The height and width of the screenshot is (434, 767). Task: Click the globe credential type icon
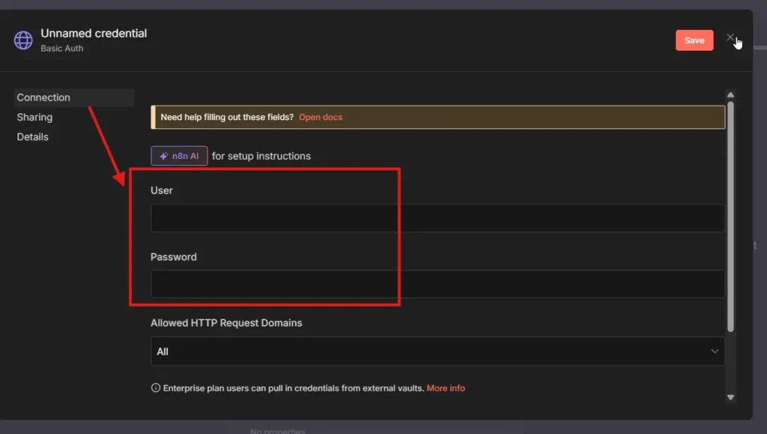pos(22,39)
